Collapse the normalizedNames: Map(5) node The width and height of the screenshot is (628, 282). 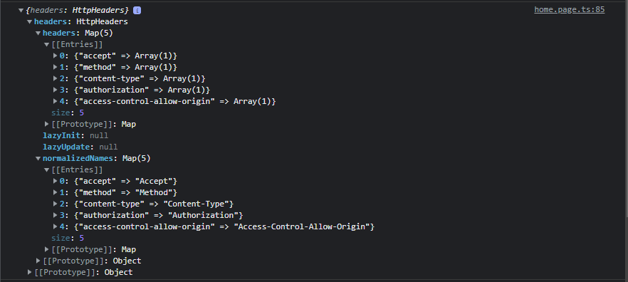coord(38,159)
